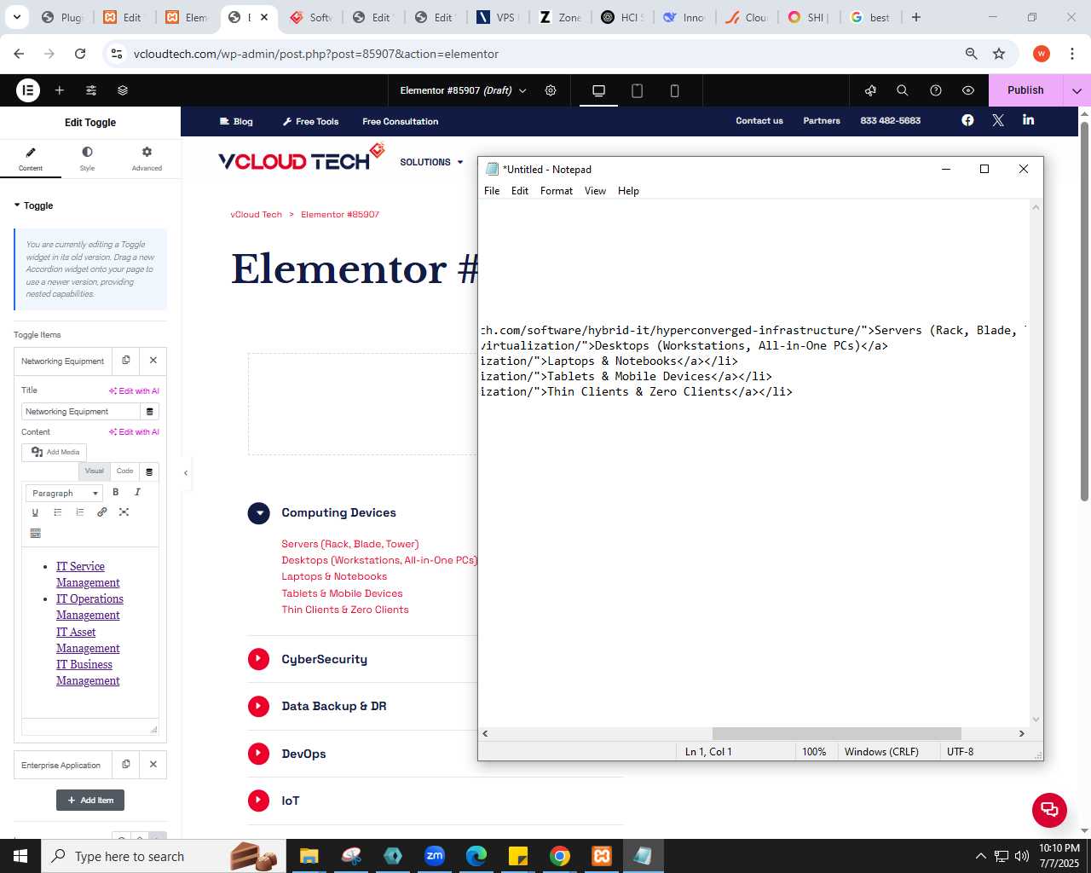
Task: Insert a bulleted list
Action: click(x=58, y=512)
